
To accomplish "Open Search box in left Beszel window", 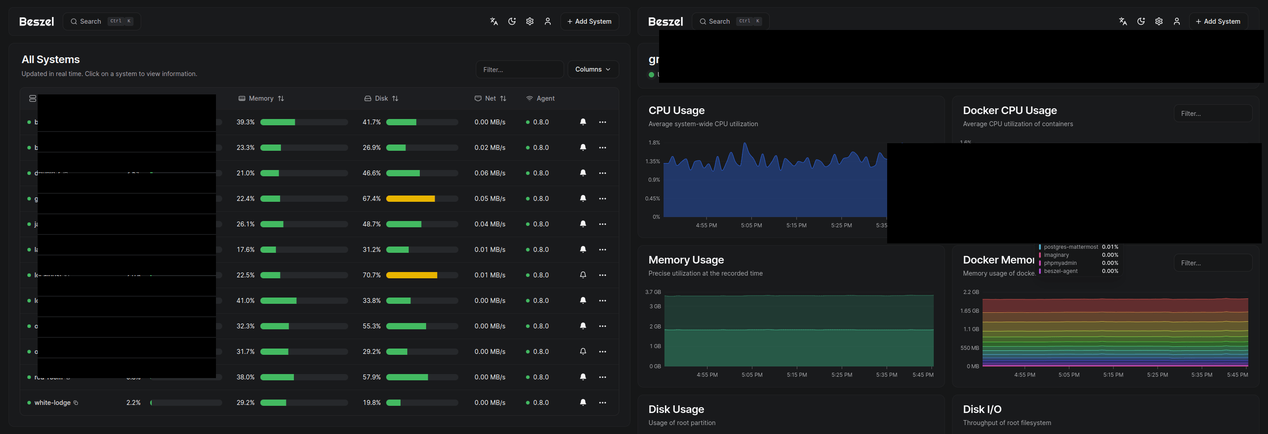I will click(101, 21).
